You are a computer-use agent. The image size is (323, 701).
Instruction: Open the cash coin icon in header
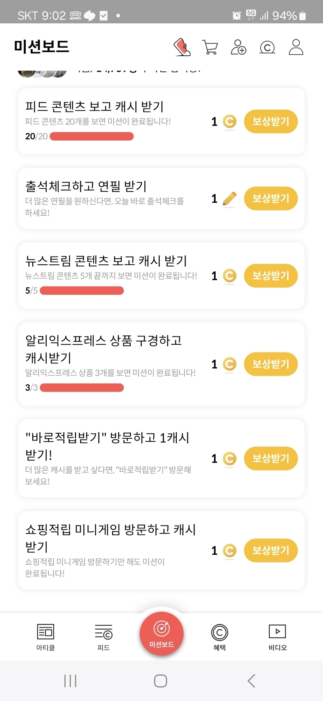(267, 48)
